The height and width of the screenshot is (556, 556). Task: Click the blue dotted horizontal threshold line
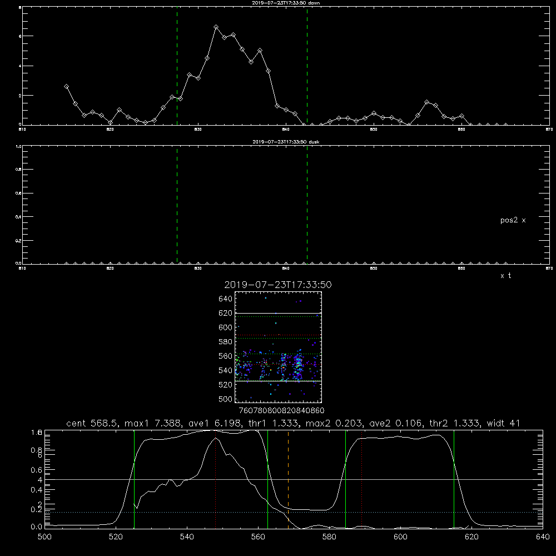point(294,513)
